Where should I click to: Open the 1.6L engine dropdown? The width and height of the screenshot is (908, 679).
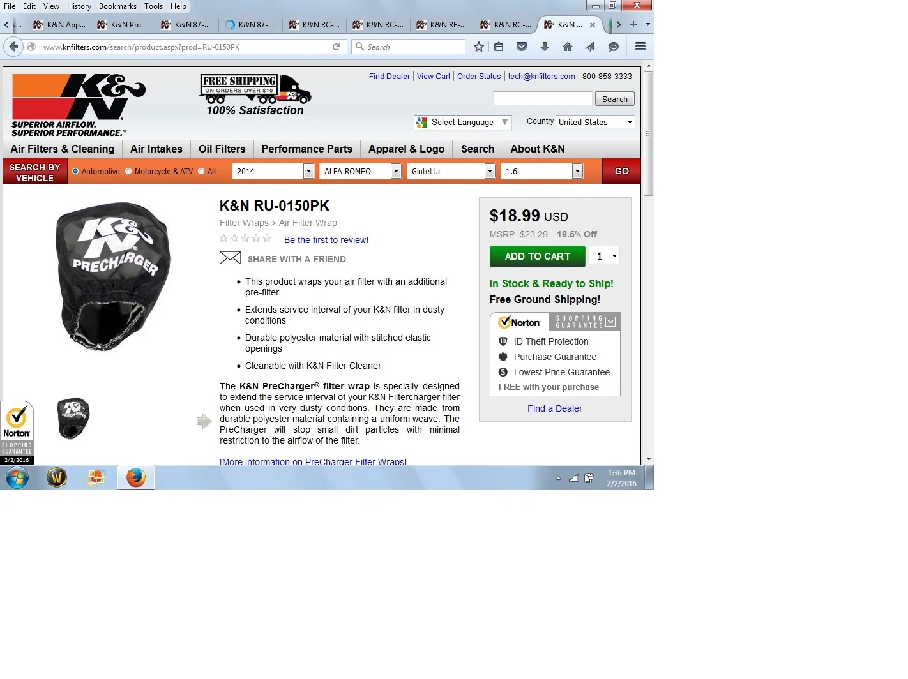tap(541, 171)
